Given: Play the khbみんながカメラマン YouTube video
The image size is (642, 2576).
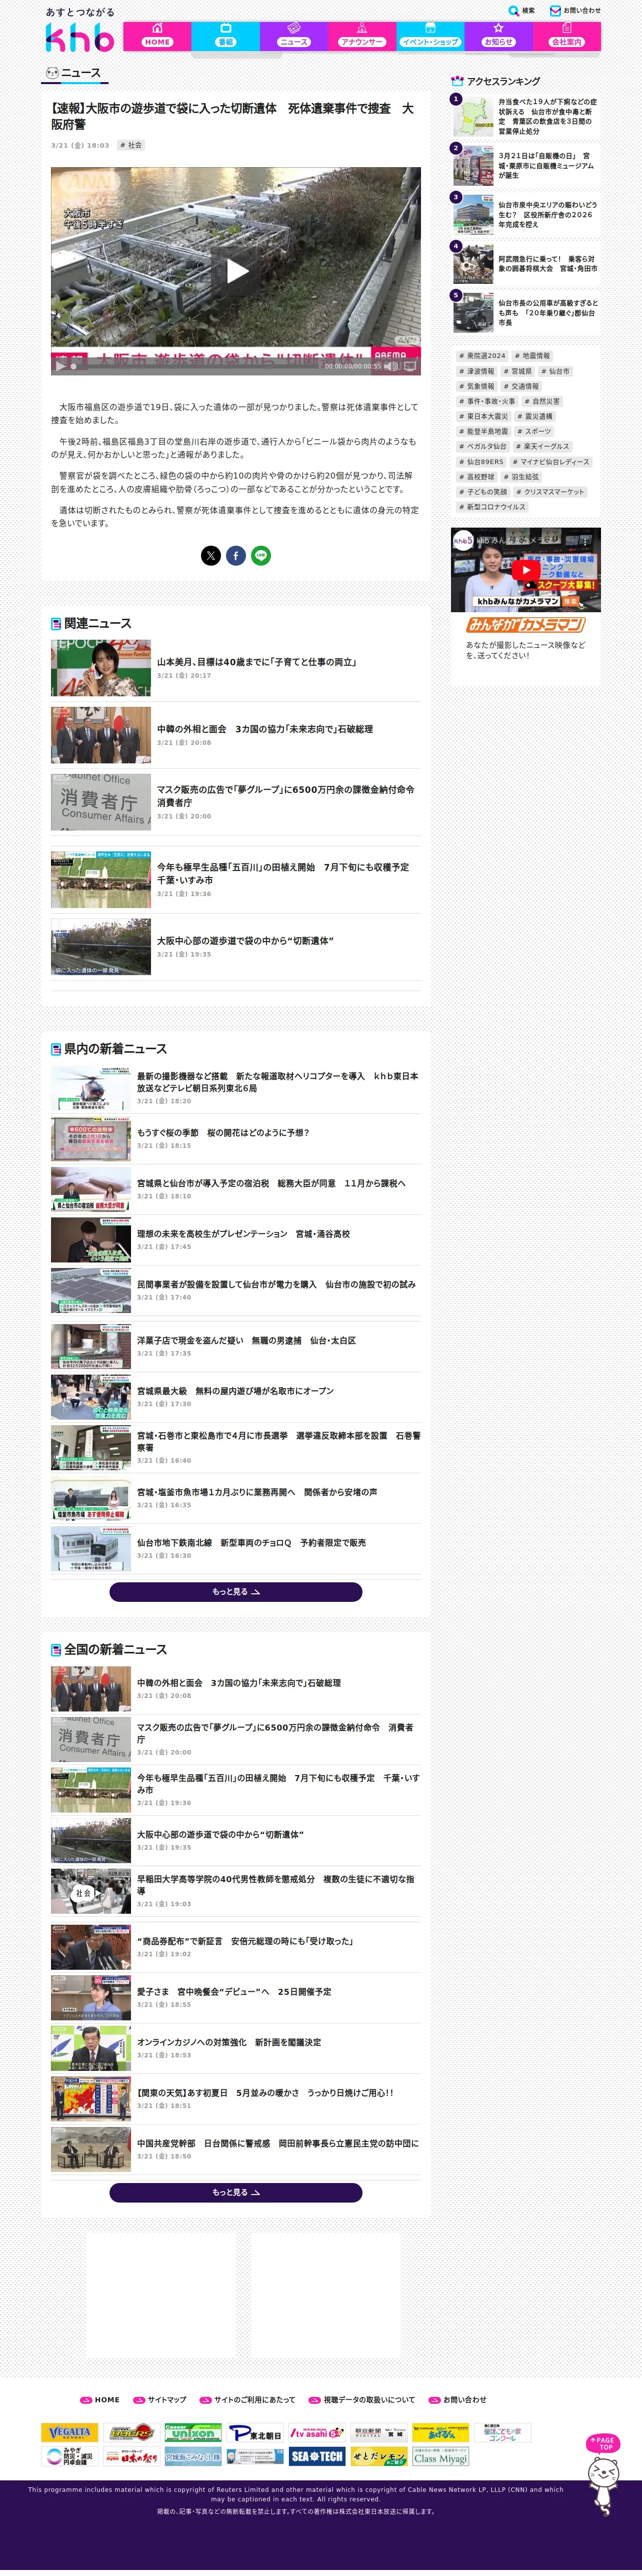Looking at the screenshot, I should point(525,570).
